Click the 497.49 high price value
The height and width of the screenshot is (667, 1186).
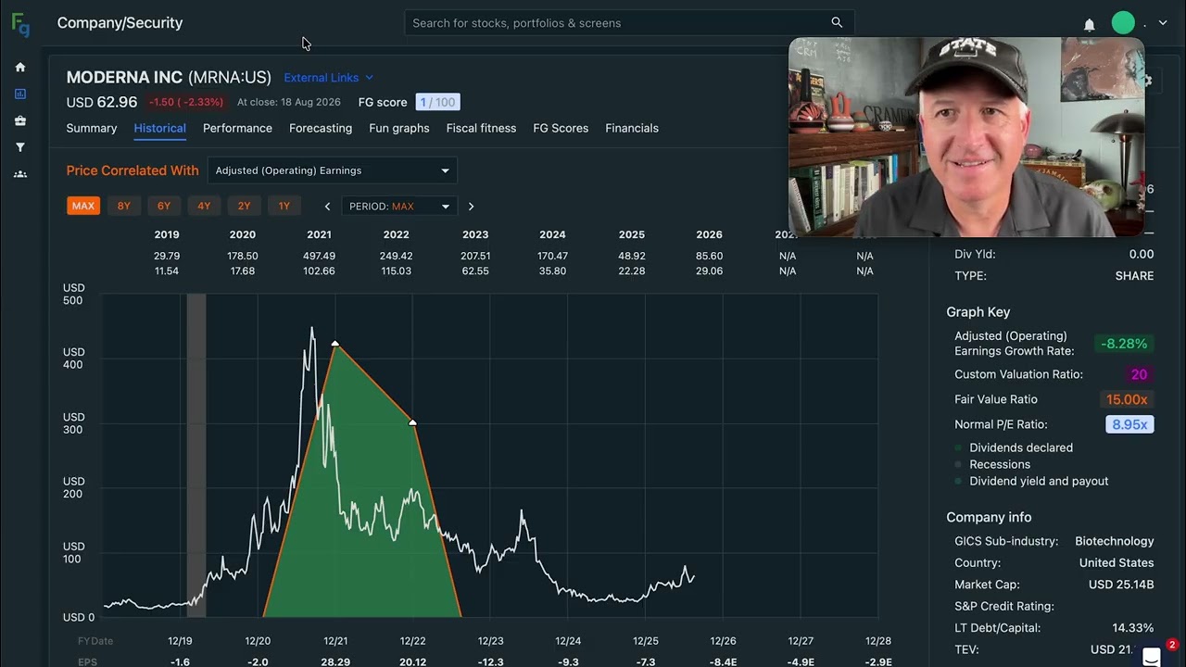tap(319, 256)
